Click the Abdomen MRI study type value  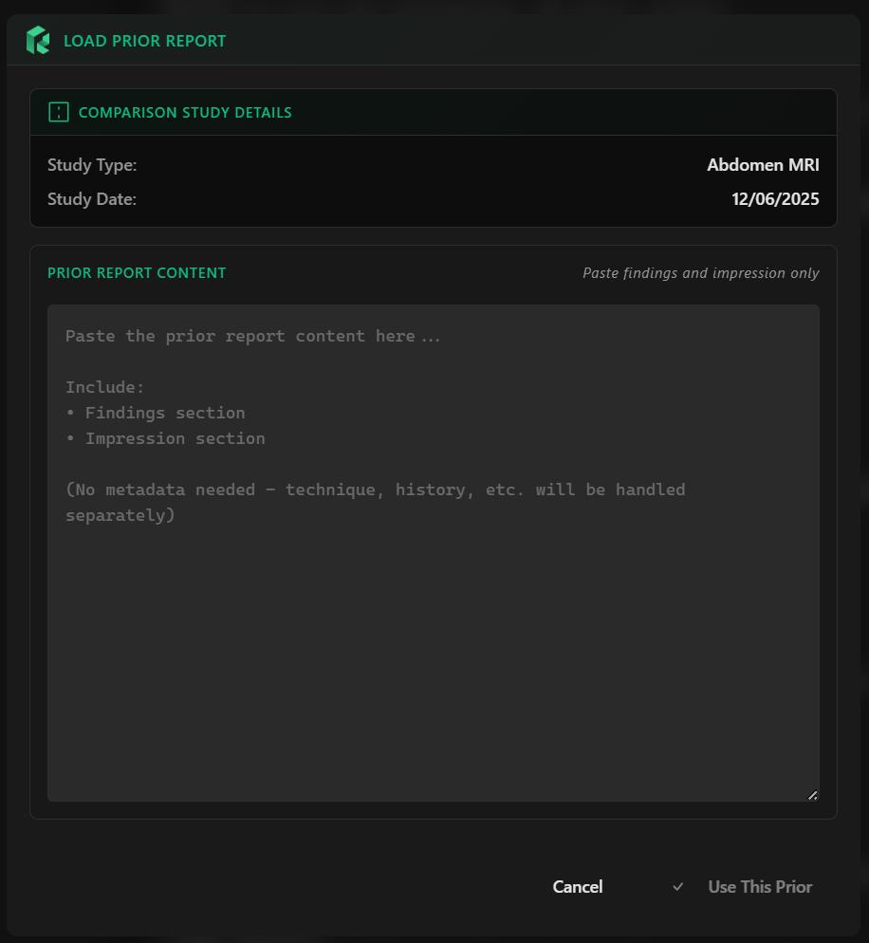763,165
